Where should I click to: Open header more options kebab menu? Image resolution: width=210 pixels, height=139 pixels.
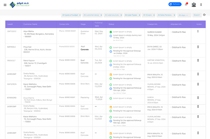click(x=201, y=5)
